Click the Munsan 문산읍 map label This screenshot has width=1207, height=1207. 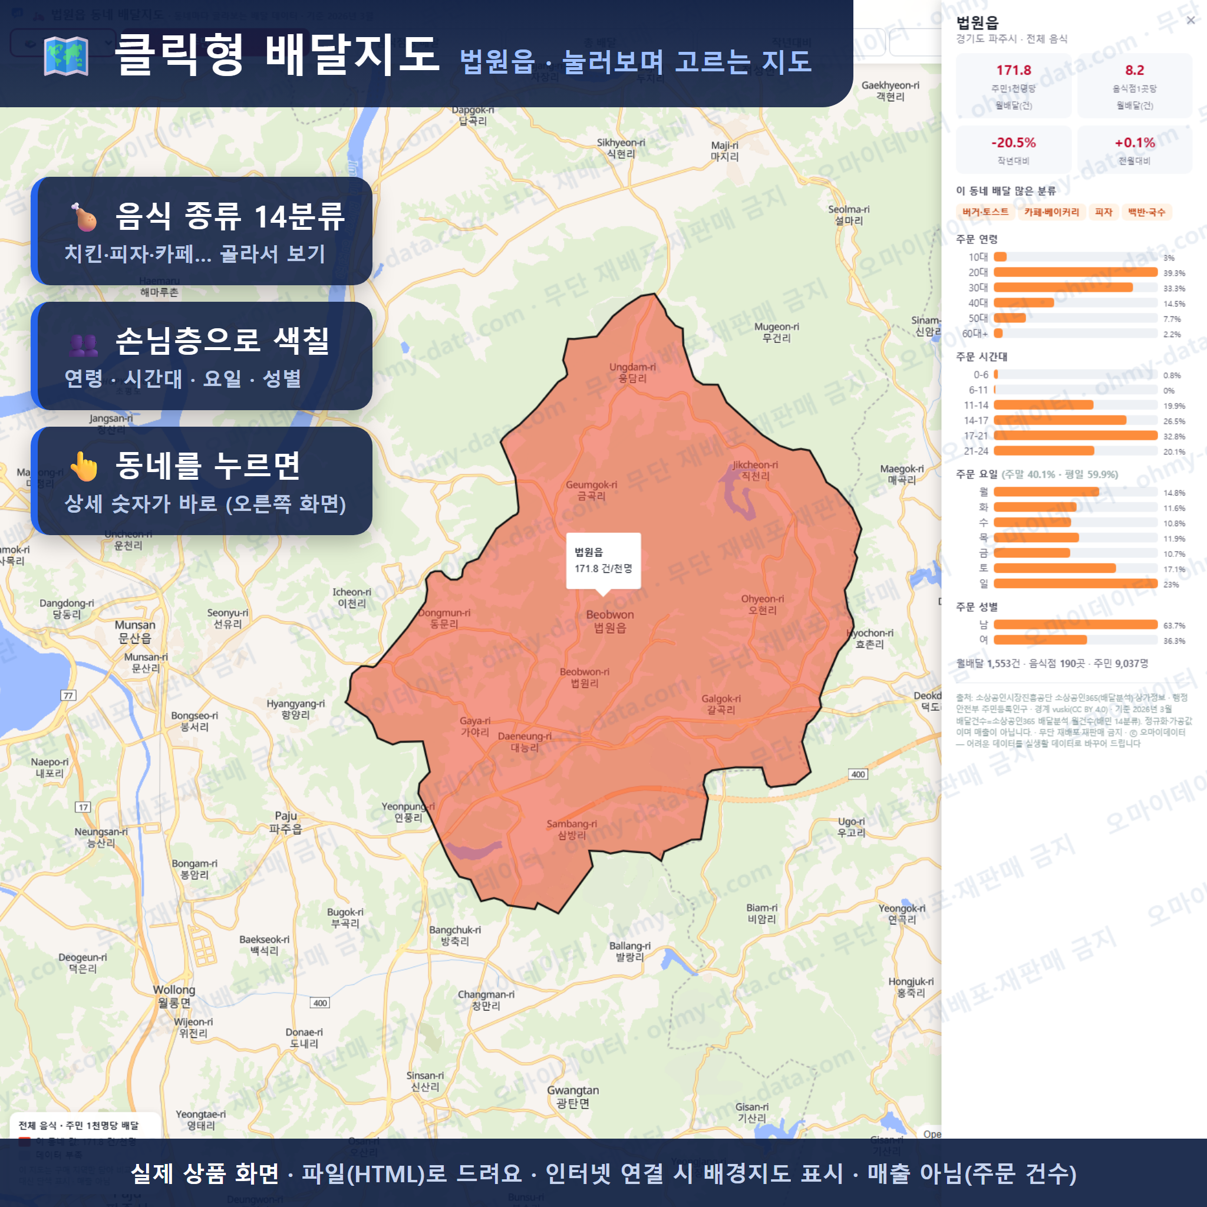(135, 632)
